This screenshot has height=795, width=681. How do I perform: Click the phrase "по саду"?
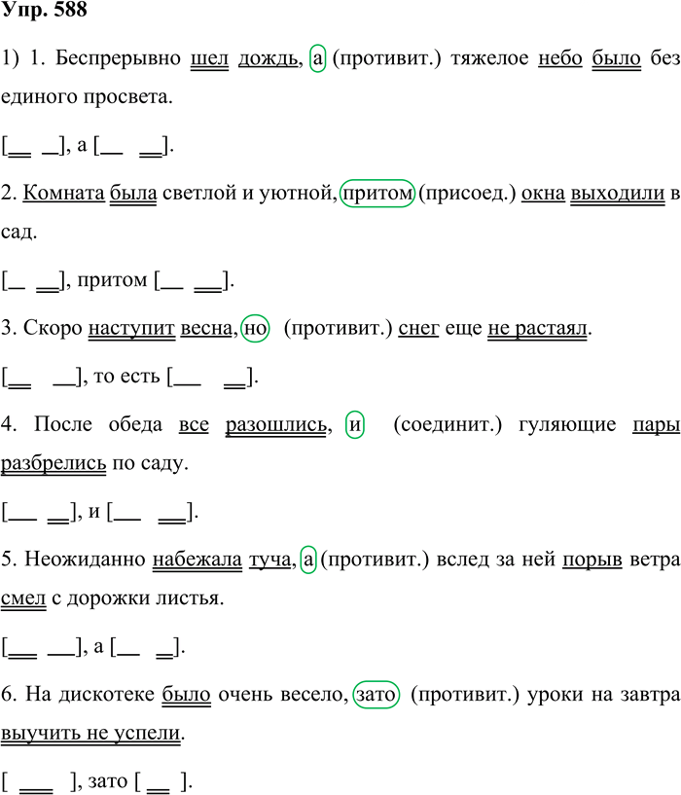149,463
